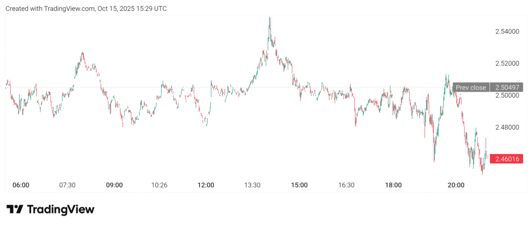The height and width of the screenshot is (226, 532).
Task: Select the 'Prev close' label tag
Action: pyautogui.click(x=471, y=88)
